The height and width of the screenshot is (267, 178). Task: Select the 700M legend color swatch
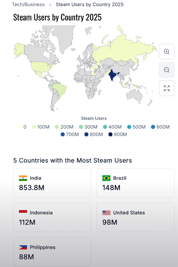point(63,134)
